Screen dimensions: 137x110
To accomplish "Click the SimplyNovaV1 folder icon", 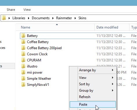I will click(x=23, y=84).
